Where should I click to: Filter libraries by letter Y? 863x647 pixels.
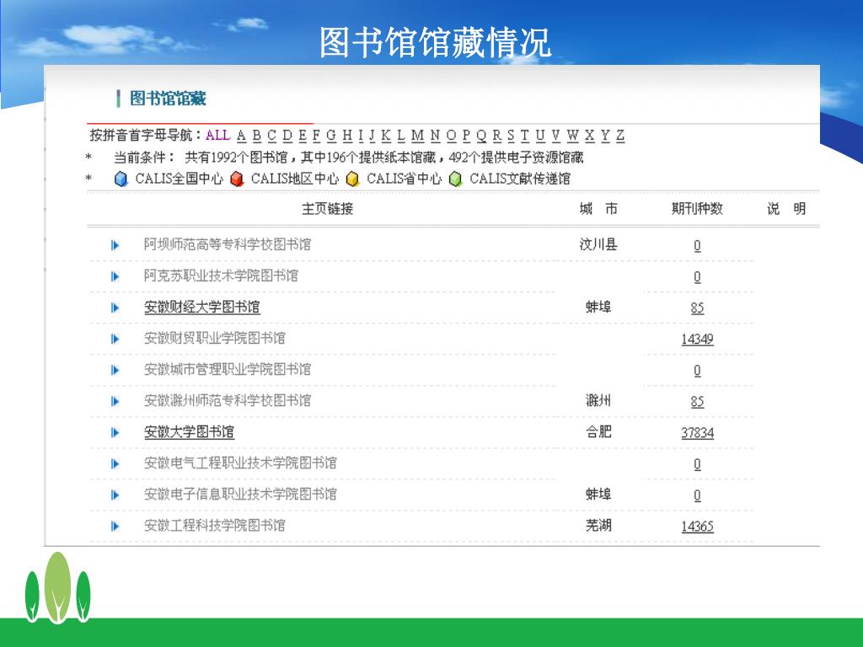tap(605, 136)
